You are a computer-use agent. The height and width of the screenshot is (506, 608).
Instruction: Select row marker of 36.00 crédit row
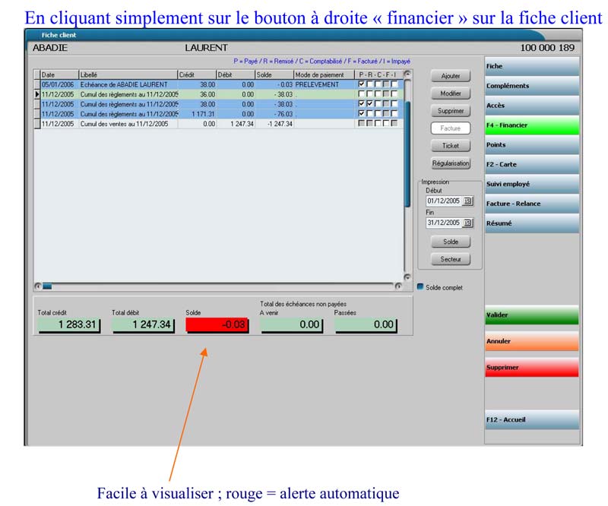click(37, 94)
